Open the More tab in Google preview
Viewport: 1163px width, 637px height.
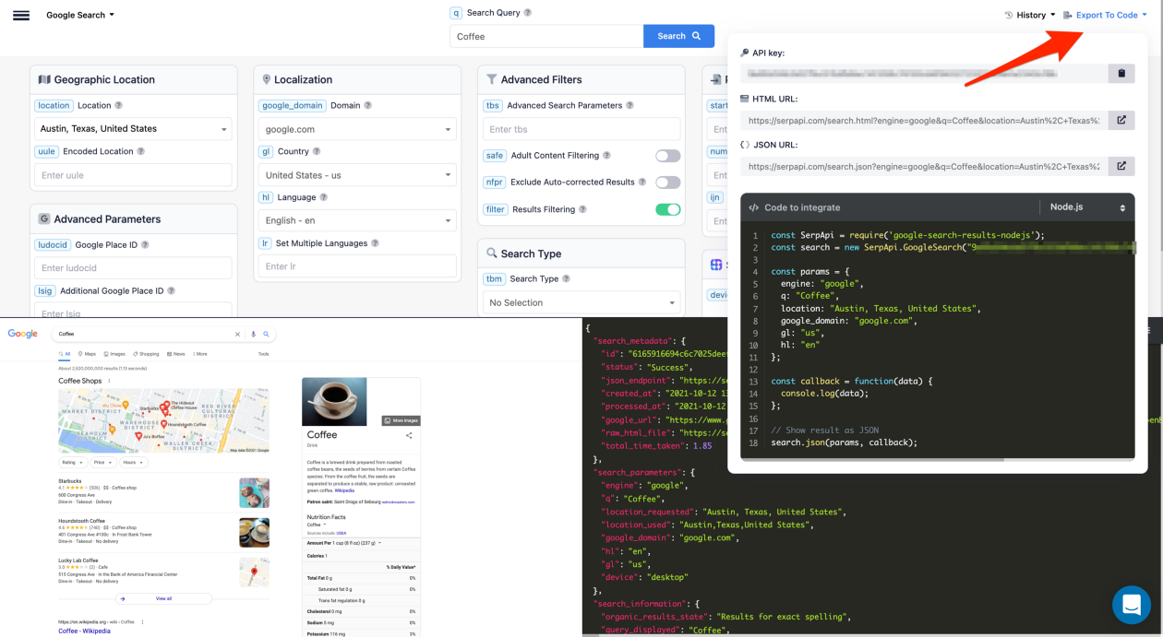(200, 354)
